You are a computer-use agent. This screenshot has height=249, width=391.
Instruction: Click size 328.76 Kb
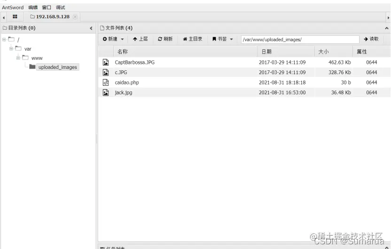pos(340,72)
